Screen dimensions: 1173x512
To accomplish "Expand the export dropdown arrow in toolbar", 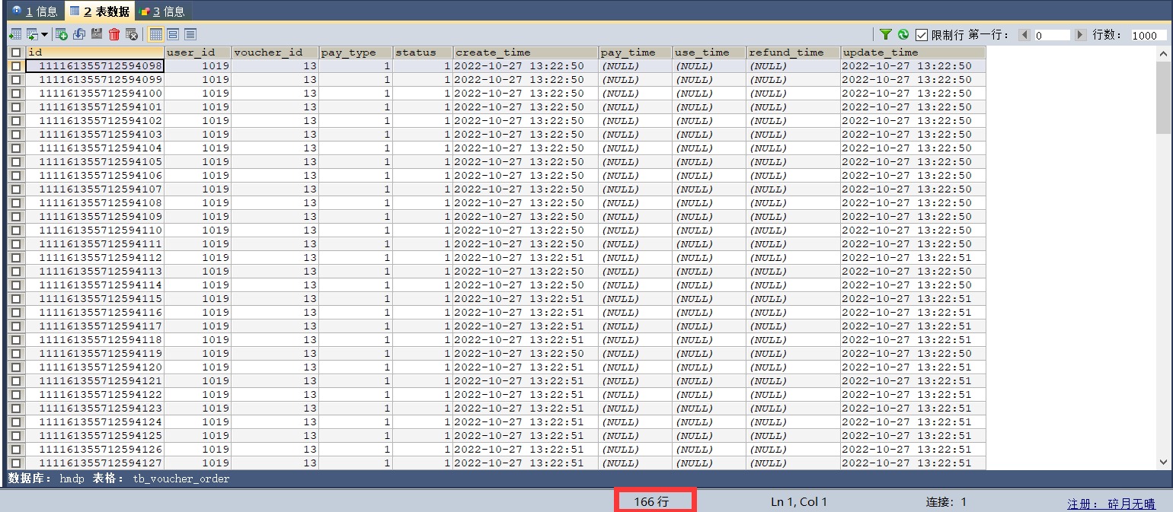I will click(44, 34).
